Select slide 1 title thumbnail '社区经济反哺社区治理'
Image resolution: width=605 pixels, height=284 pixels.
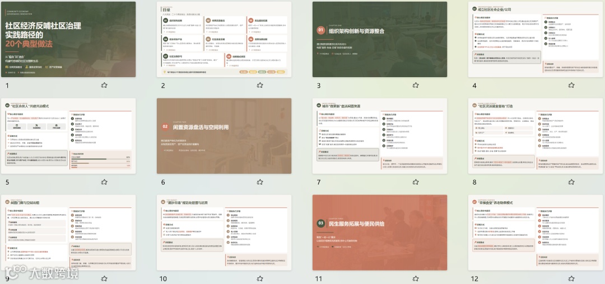click(x=68, y=39)
